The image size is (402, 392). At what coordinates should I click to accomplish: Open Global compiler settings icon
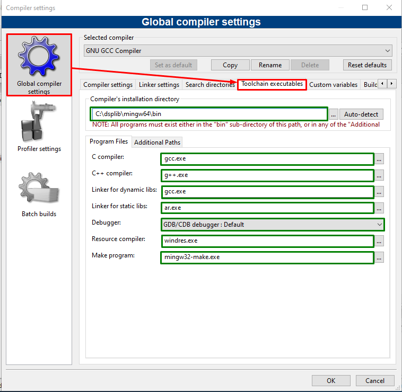pyautogui.click(x=39, y=64)
